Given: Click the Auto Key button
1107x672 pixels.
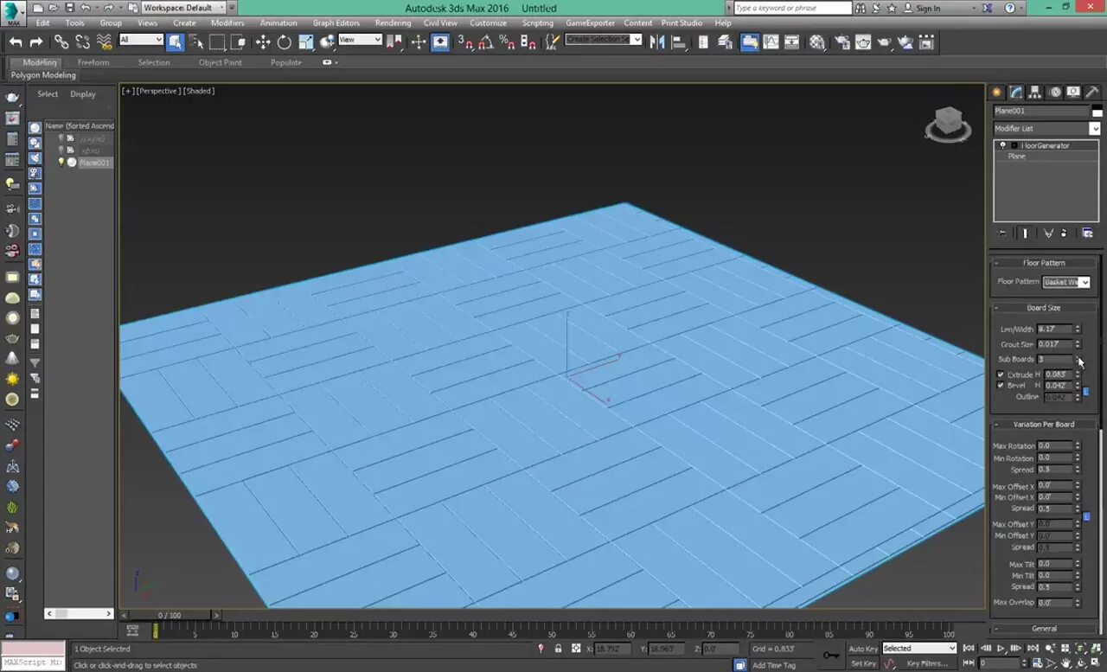Looking at the screenshot, I should tap(862, 649).
